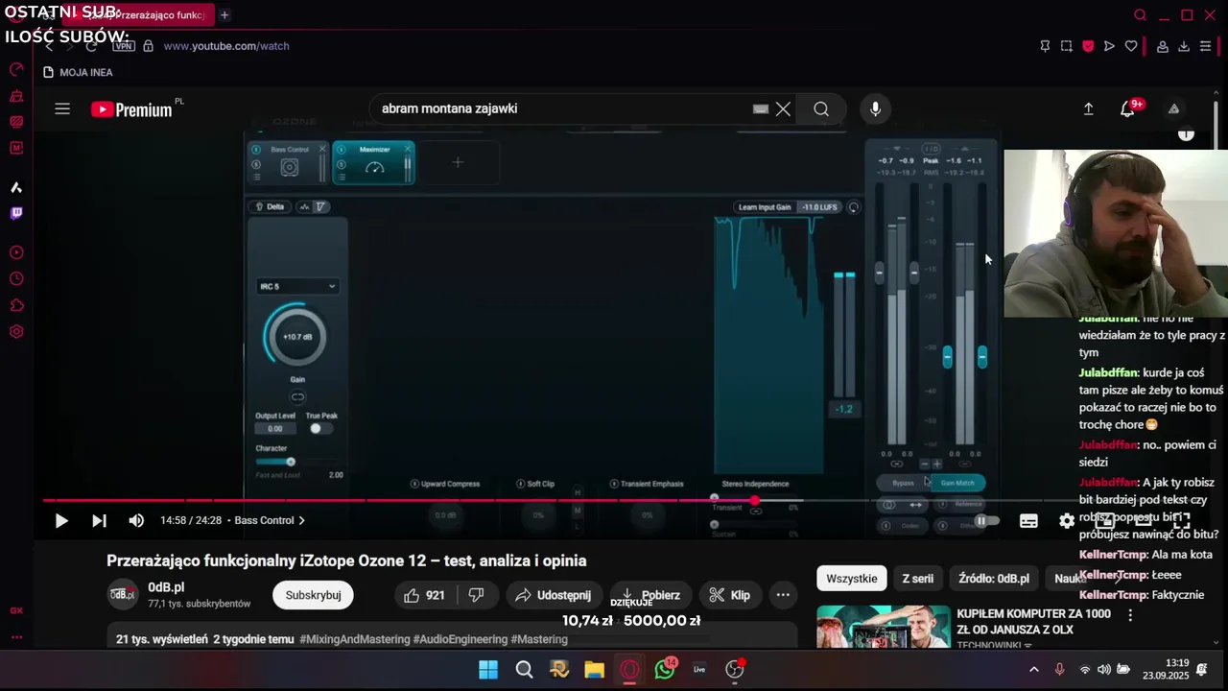Open the YouTube notifications bell

pos(1128,108)
